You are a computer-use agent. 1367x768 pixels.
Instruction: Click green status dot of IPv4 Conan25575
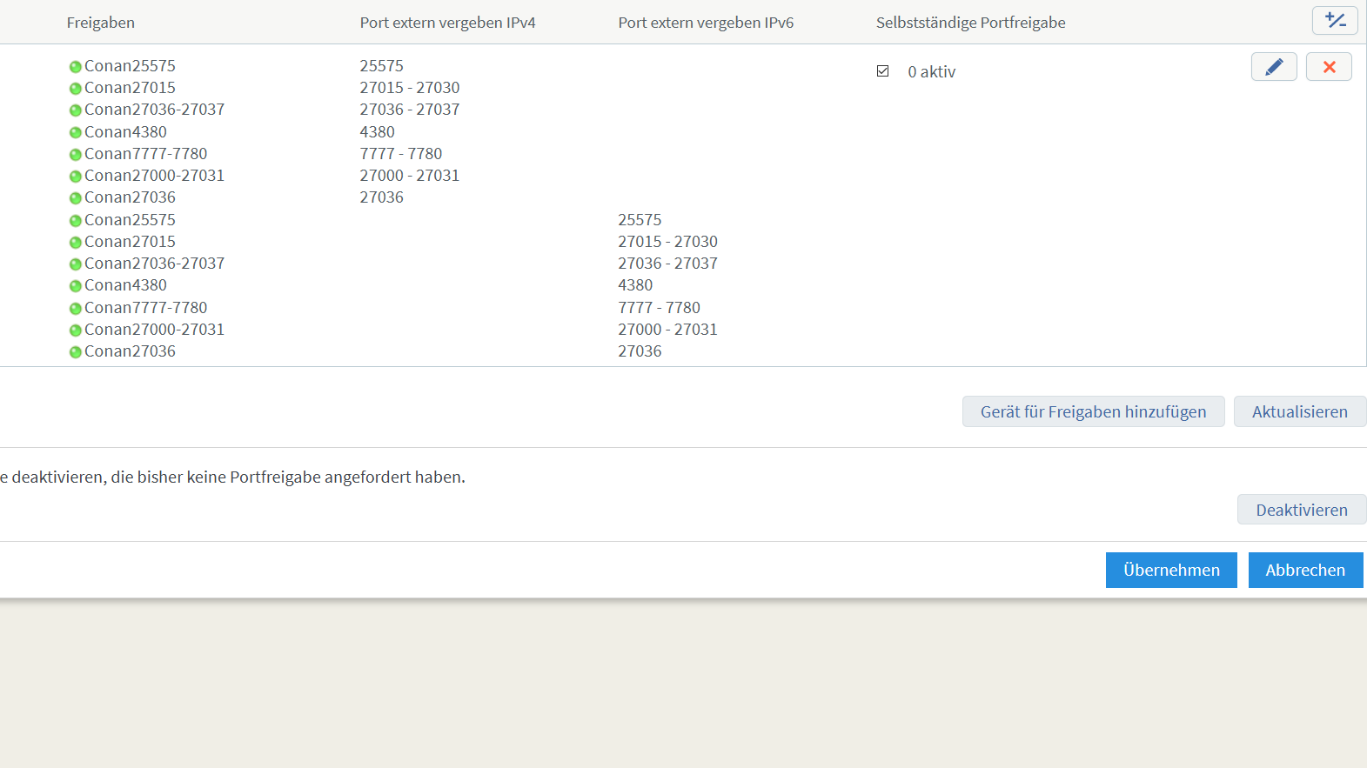(x=76, y=67)
